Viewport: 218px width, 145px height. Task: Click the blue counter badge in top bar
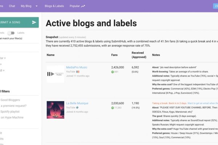(x=215, y=6)
